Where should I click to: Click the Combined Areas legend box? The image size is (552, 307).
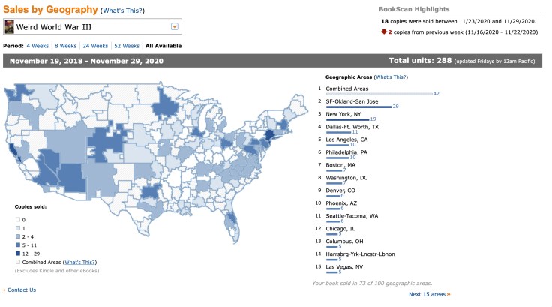coord(17,261)
